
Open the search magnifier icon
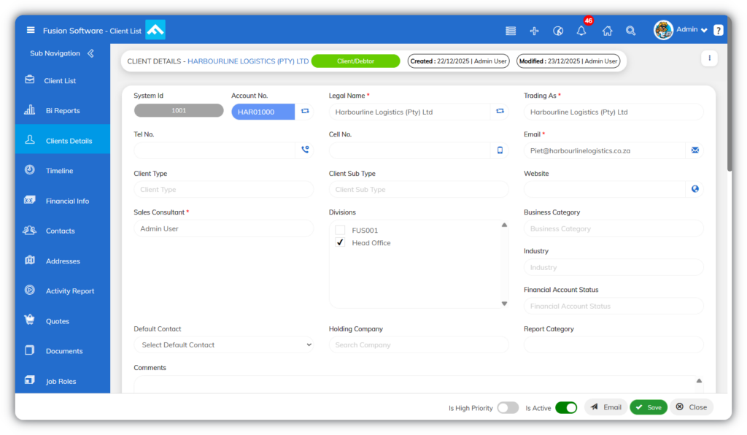click(631, 31)
